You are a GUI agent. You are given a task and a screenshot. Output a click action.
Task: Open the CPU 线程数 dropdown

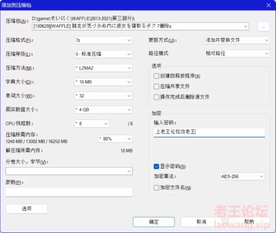click(92, 124)
